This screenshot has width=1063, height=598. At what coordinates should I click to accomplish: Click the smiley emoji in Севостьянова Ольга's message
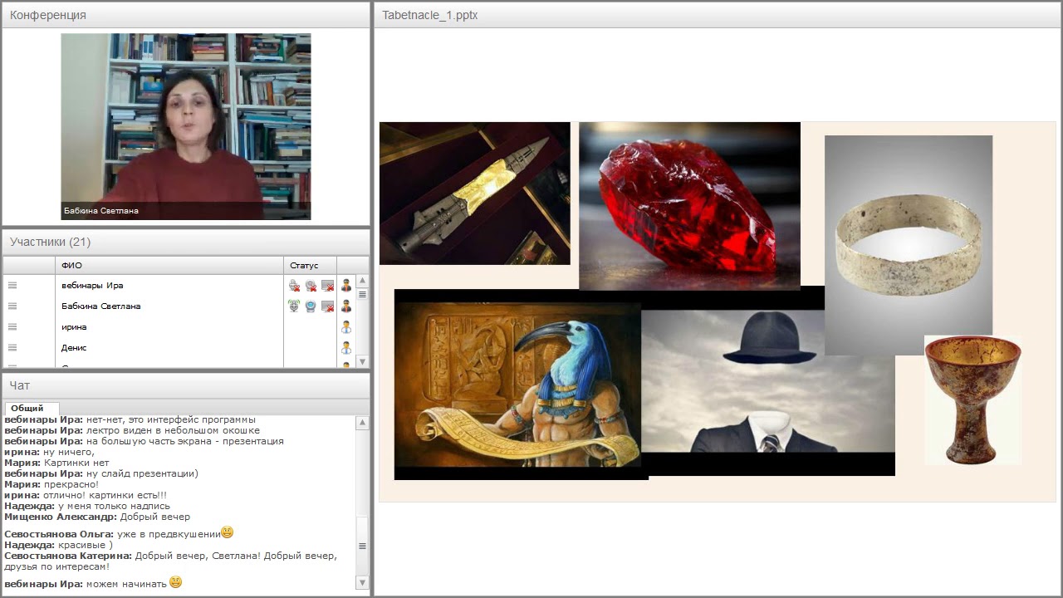[x=228, y=532]
